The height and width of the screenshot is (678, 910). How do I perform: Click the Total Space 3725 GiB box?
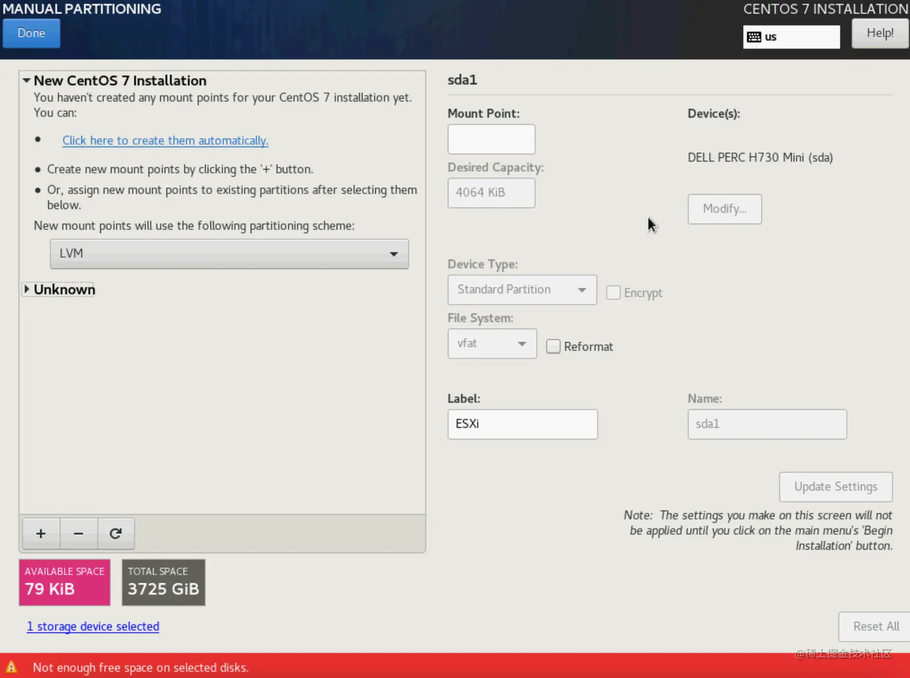(163, 582)
